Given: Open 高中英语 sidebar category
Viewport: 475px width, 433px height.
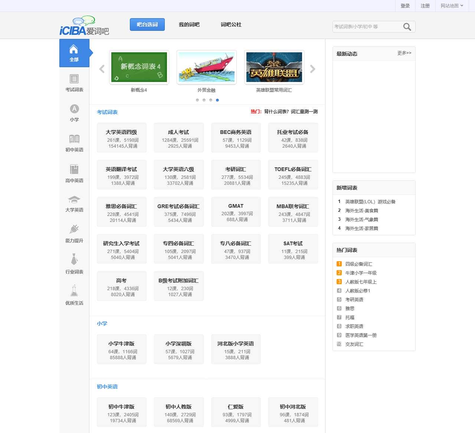Looking at the screenshot, I should tap(74, 174).
